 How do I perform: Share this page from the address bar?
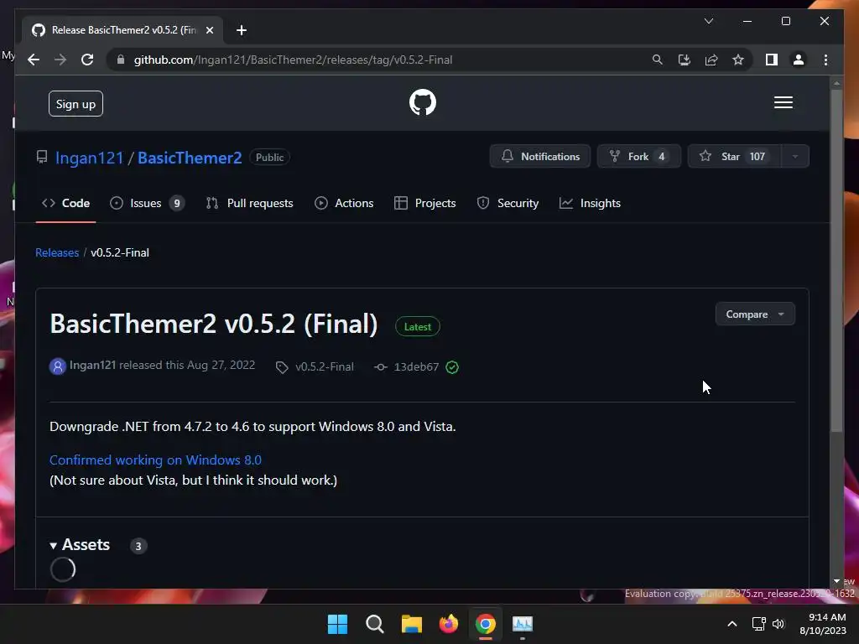point(711,60)
